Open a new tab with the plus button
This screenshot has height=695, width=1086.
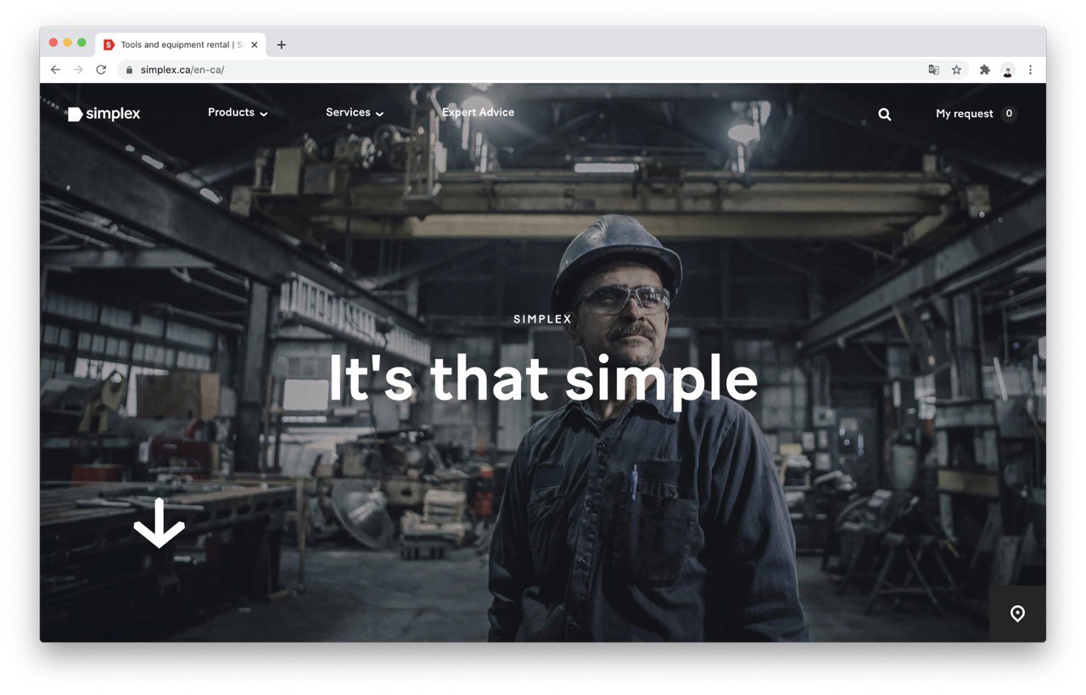pos(282,45)
